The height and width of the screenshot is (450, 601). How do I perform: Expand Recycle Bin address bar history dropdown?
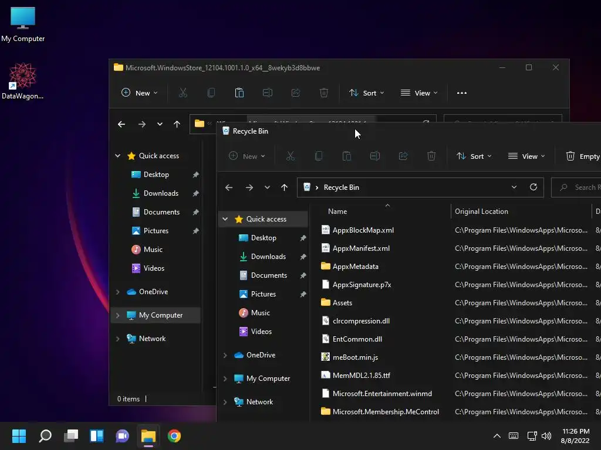point(514,187)
